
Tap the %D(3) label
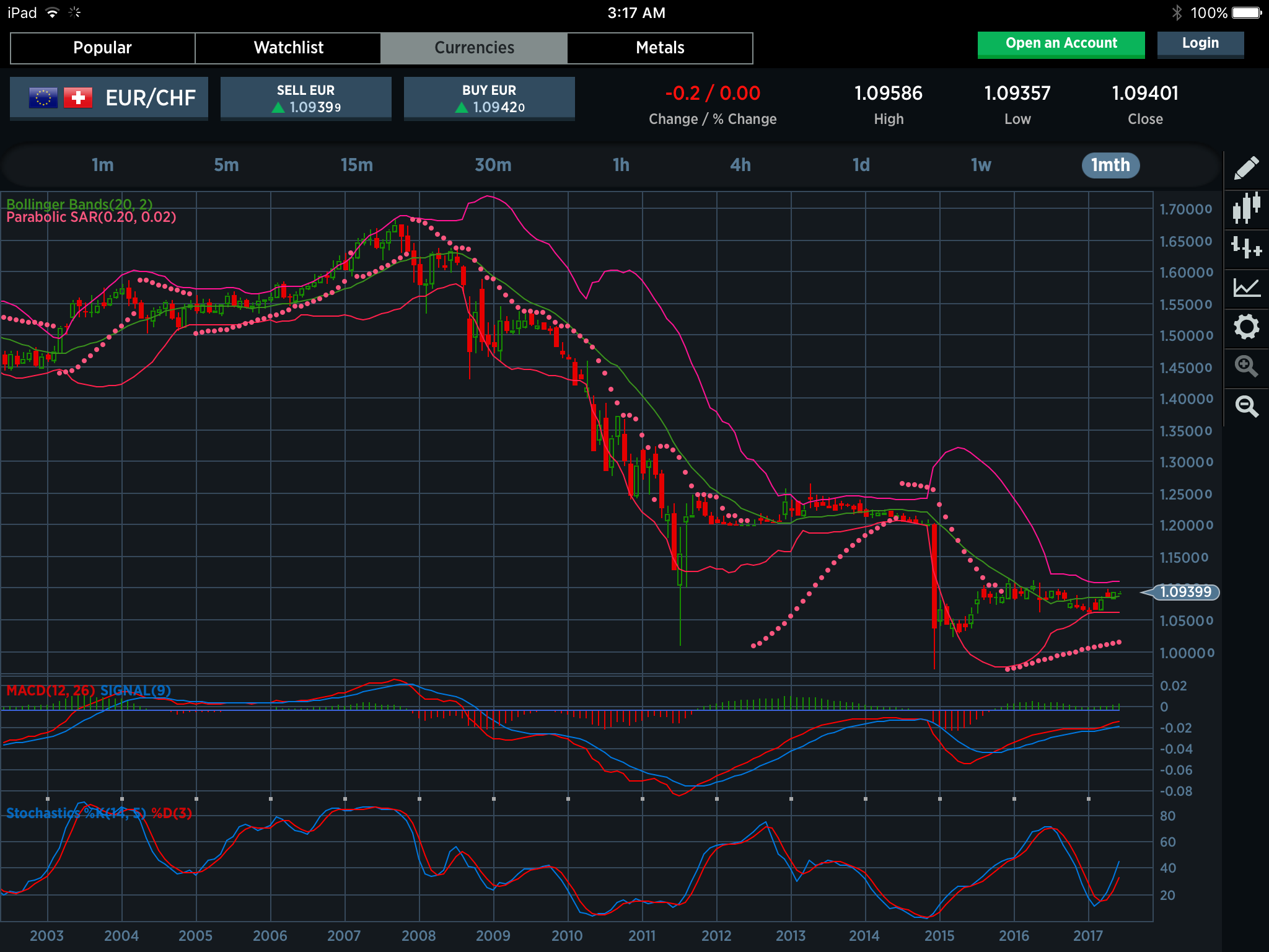pyautogui.click(x=172, y=813)
